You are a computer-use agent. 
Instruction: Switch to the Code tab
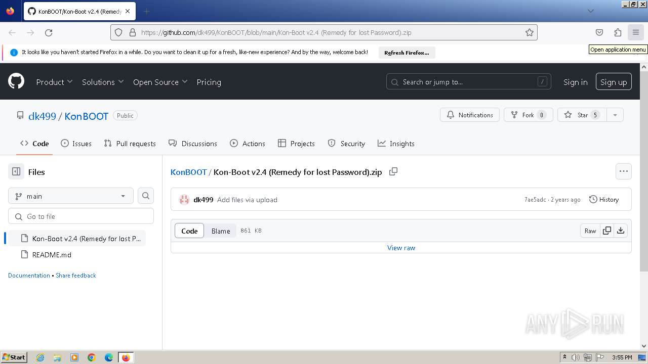tap(34, 144)
